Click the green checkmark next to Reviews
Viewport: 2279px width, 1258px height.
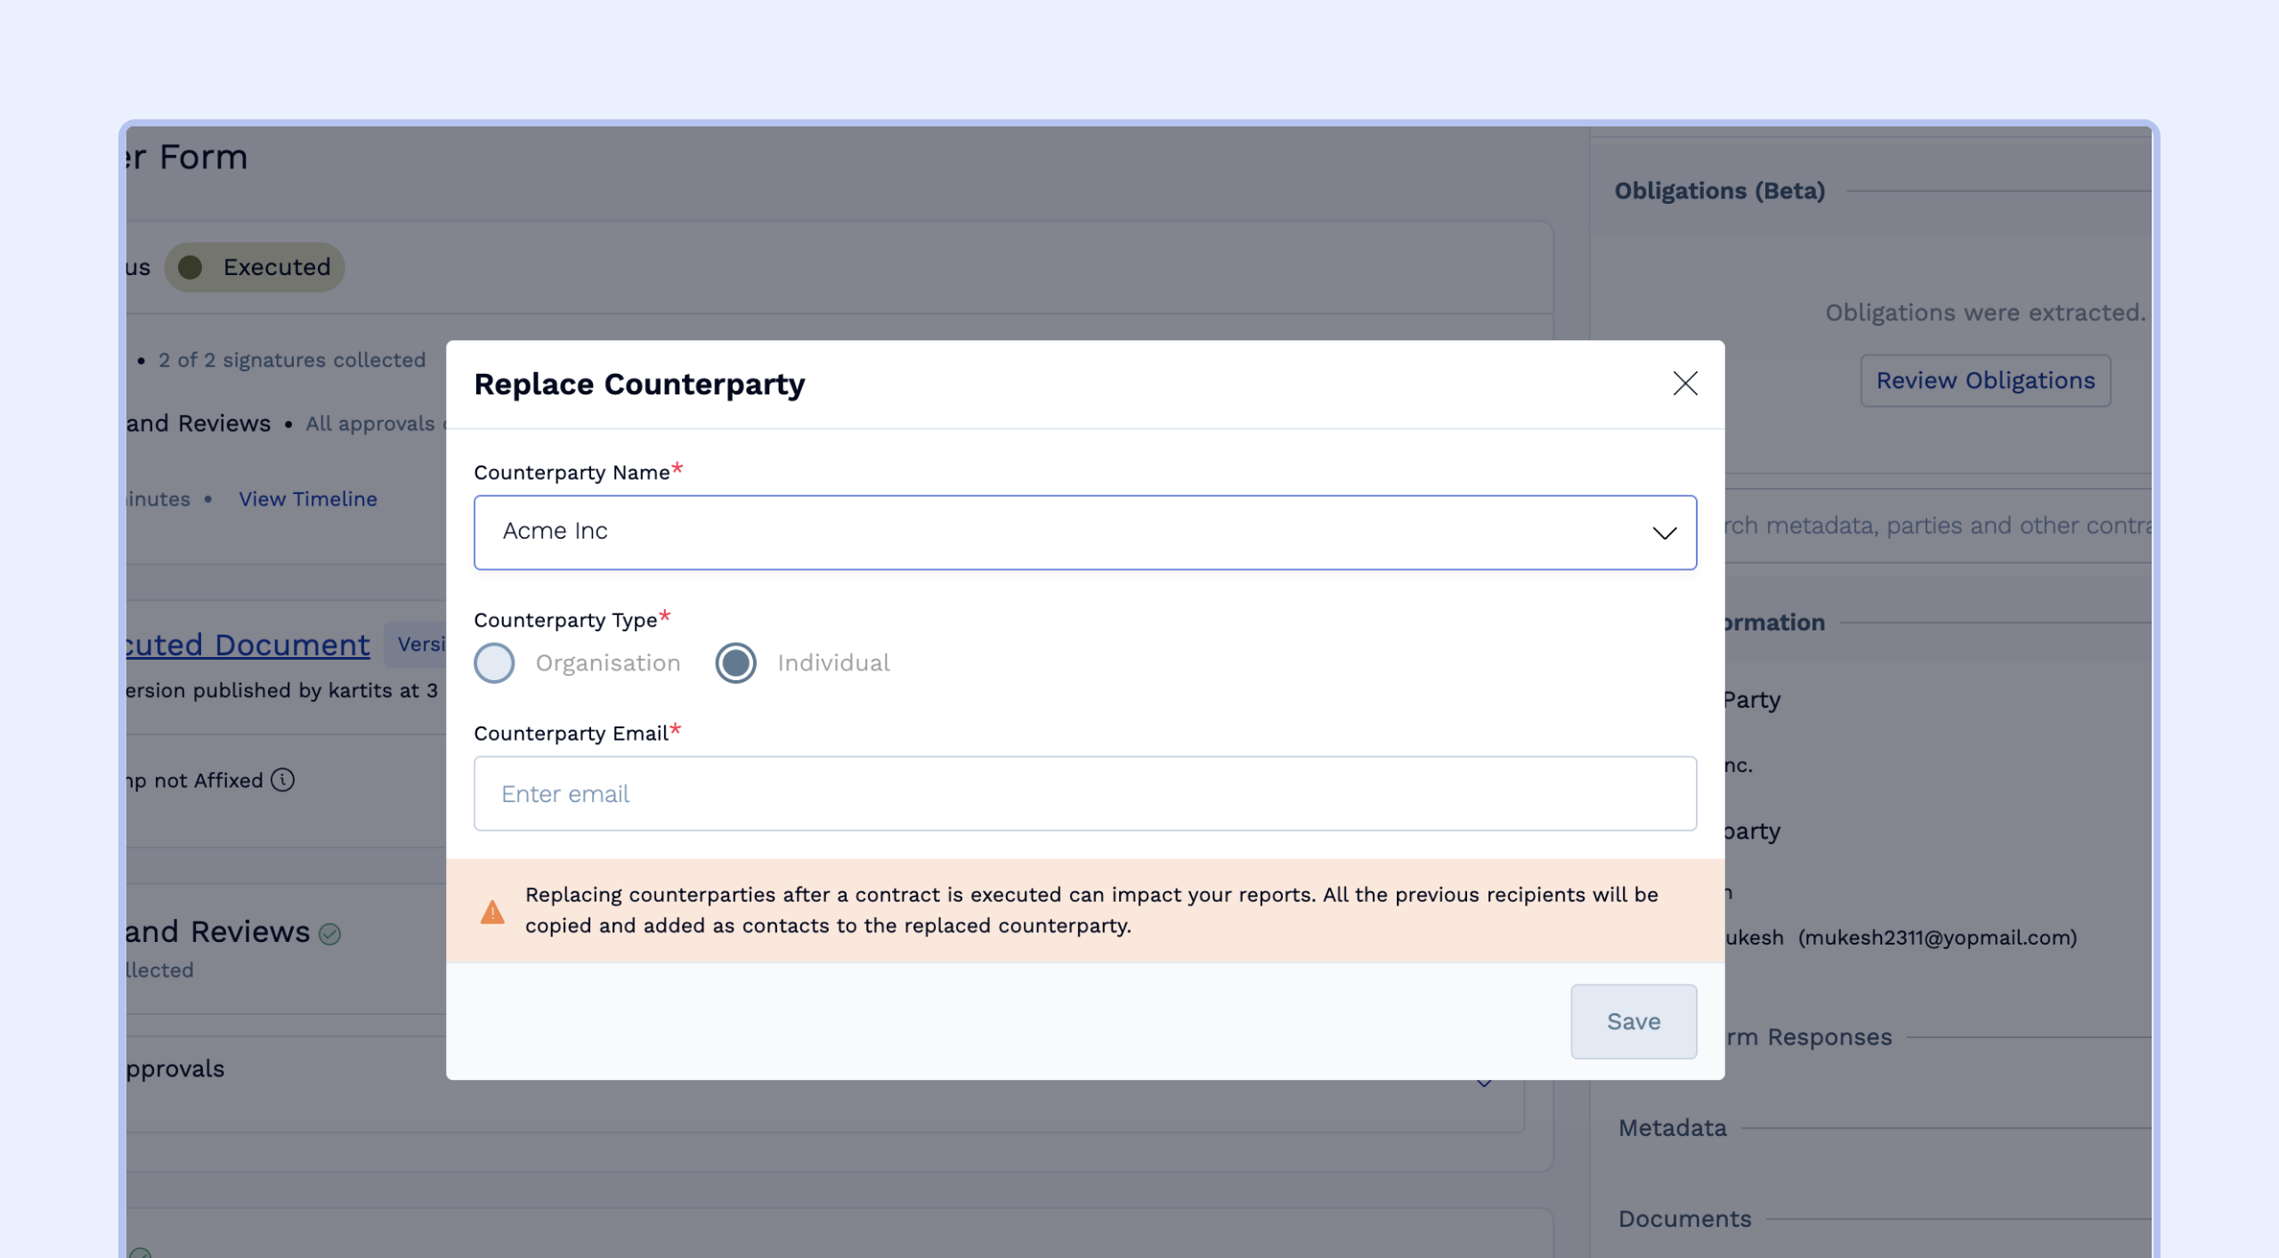[330, 934]
